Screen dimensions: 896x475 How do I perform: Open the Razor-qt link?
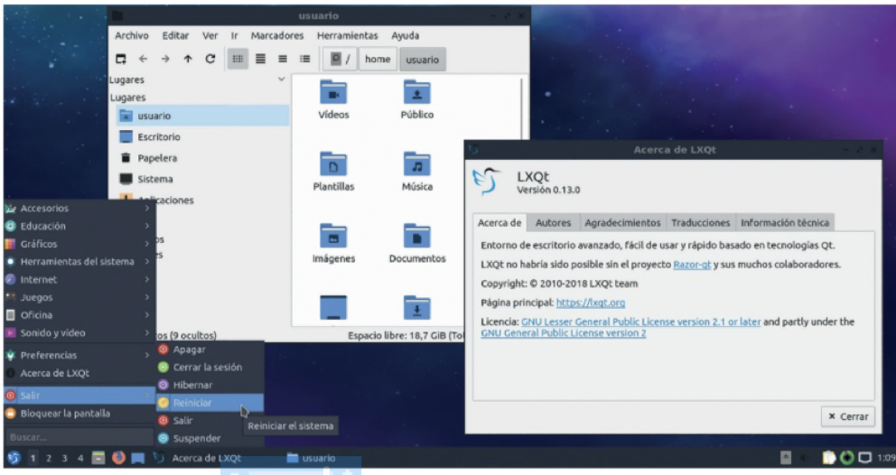click(692, 265)
